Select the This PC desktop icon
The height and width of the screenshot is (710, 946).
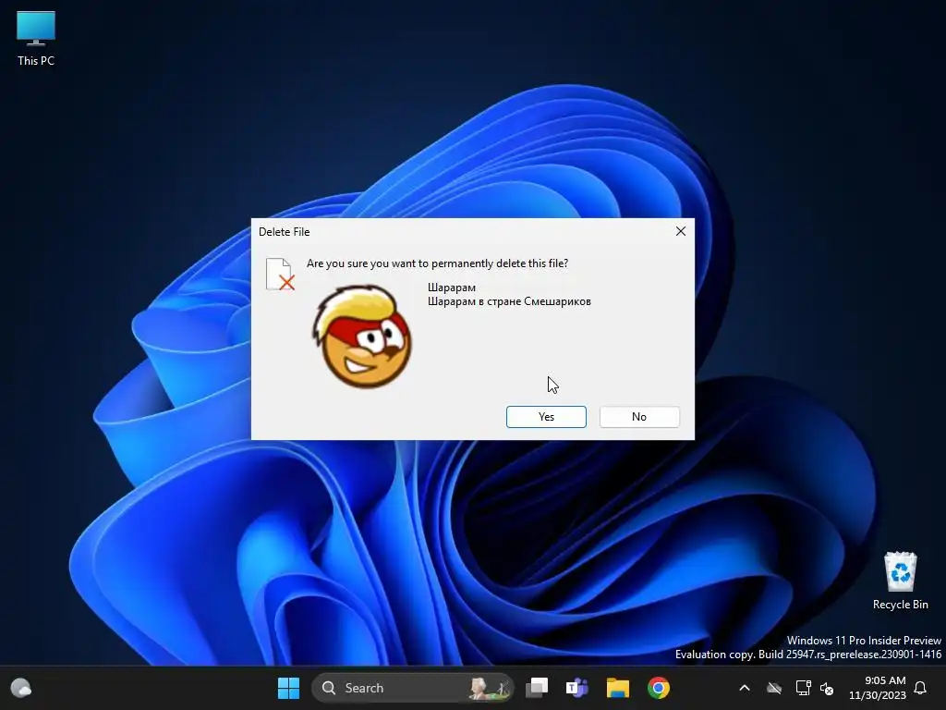[x=36, y=38]
